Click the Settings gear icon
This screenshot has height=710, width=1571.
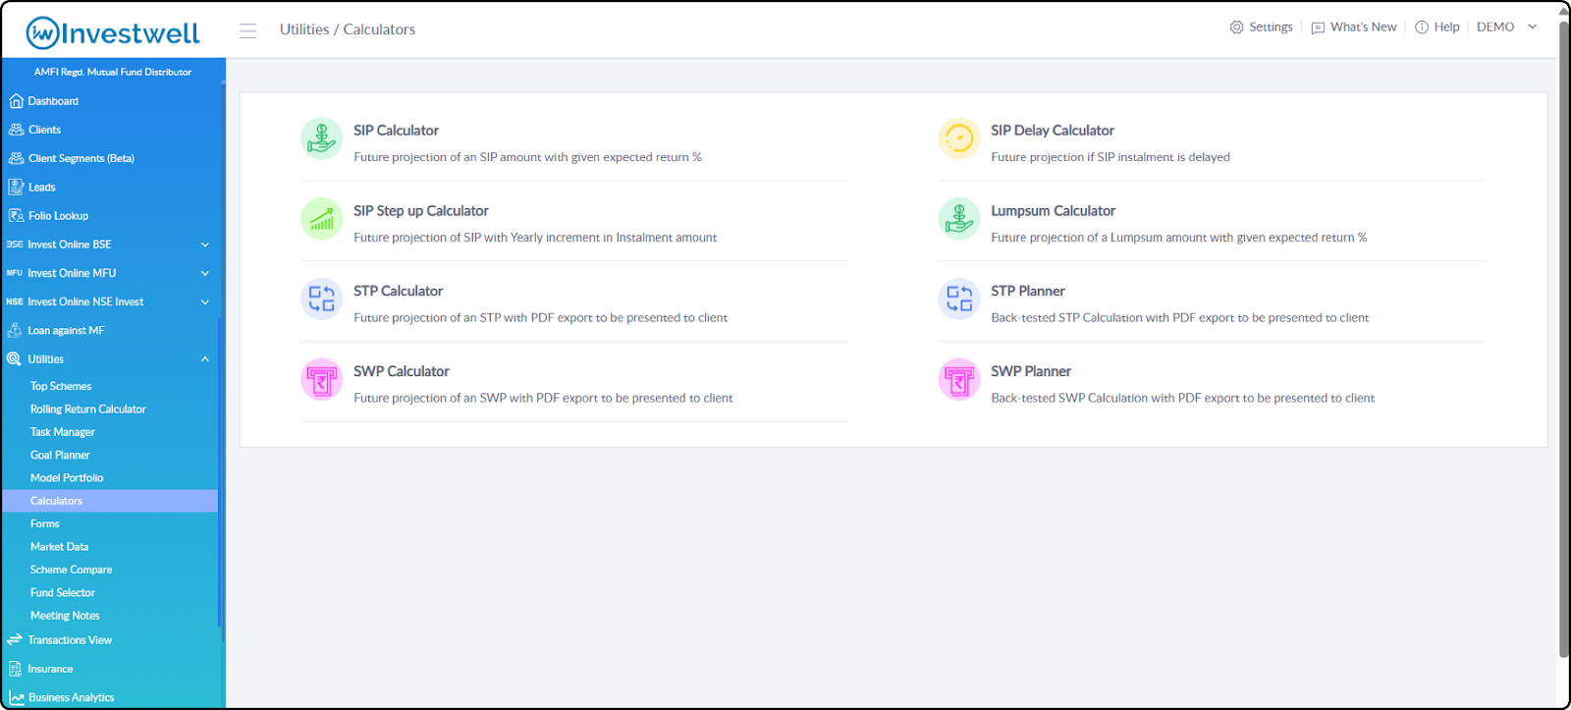1236,27
